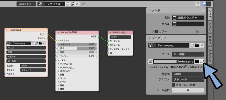Switch to the ツール sidebar tab

210,27
